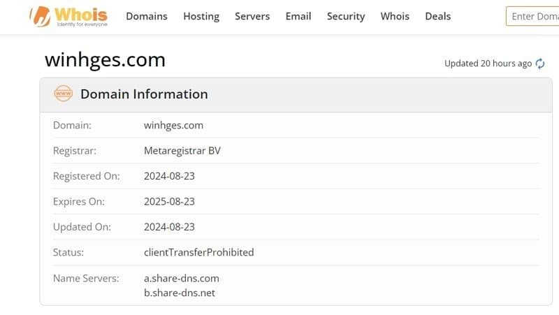Click the Whois navigation item
Viewport: 559px width, 315px height.
395,16
